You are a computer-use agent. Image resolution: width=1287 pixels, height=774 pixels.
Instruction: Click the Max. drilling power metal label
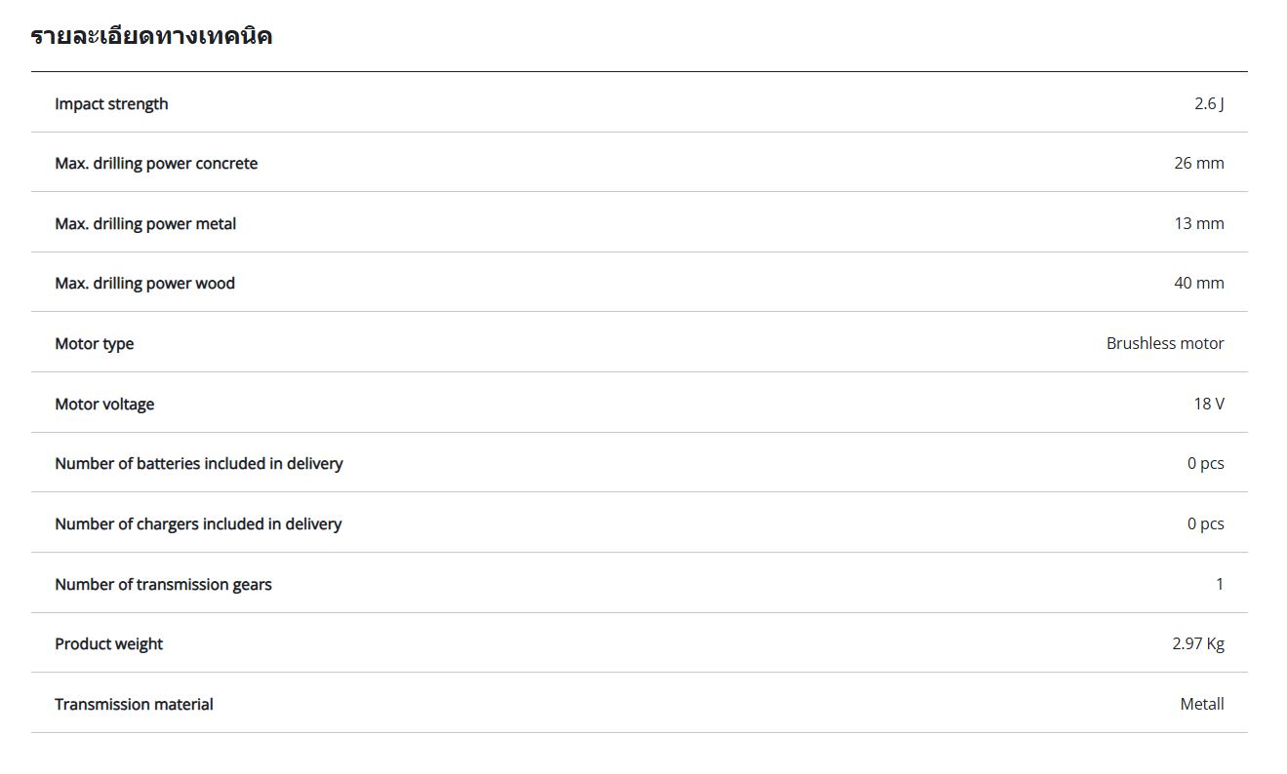click(145, 223)
